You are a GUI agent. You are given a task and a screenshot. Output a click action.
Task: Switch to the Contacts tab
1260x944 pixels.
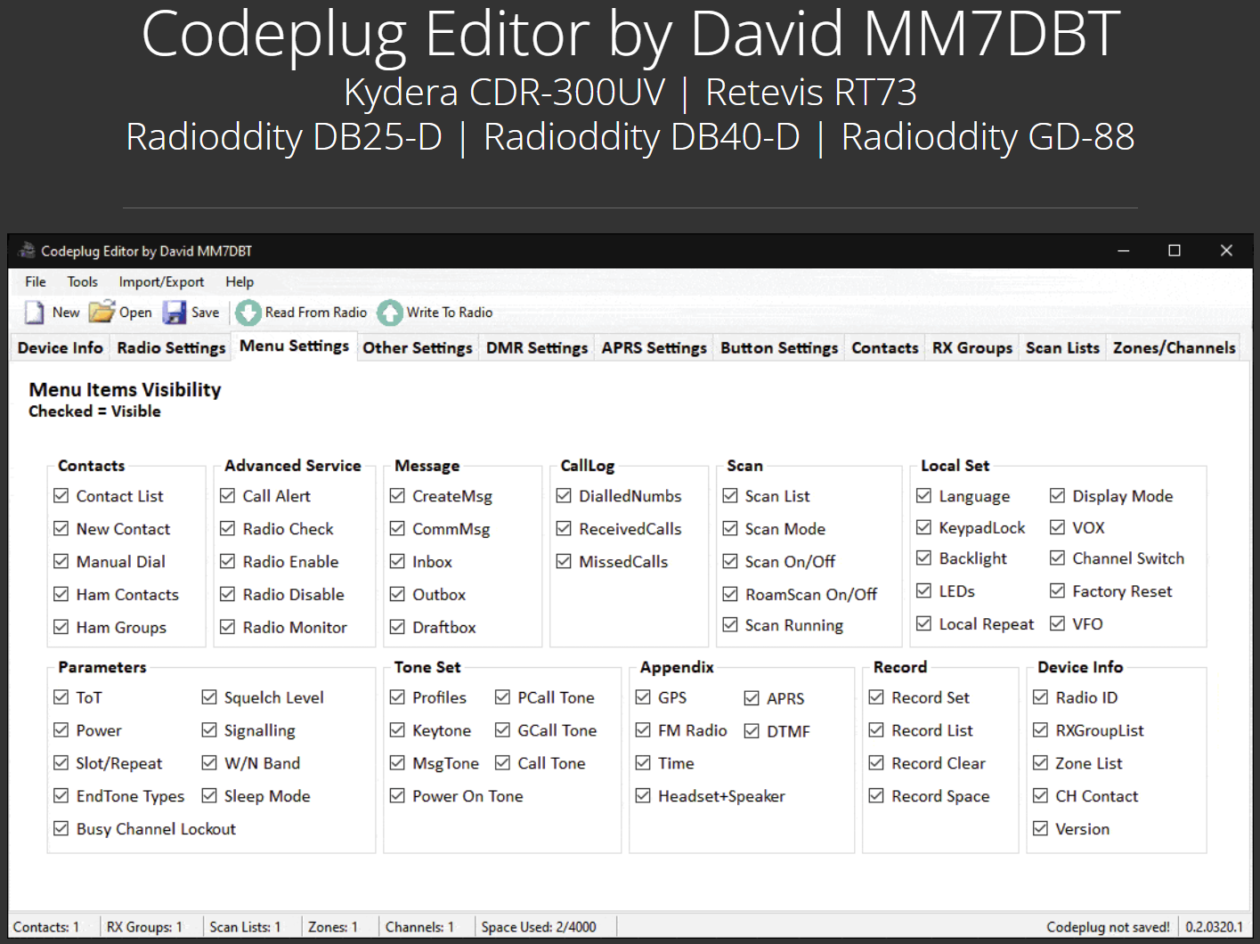point(884,347)
